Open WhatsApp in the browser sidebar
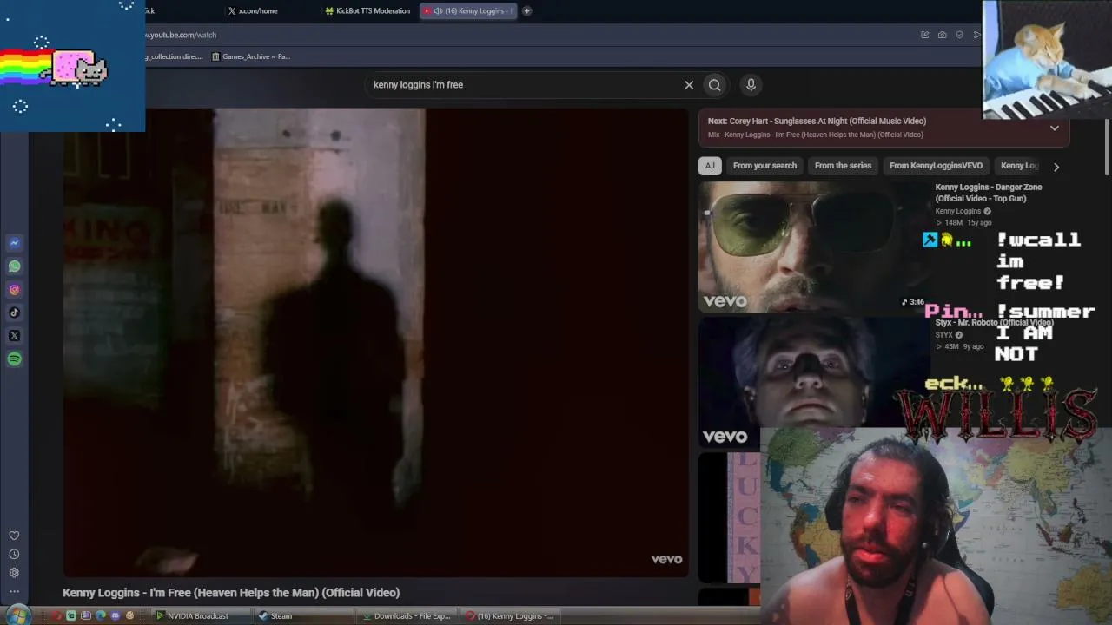This screenshot has width=1112, height=625. 14,266
